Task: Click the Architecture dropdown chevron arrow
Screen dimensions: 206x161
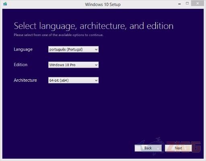Action: (x=96, y=80)
